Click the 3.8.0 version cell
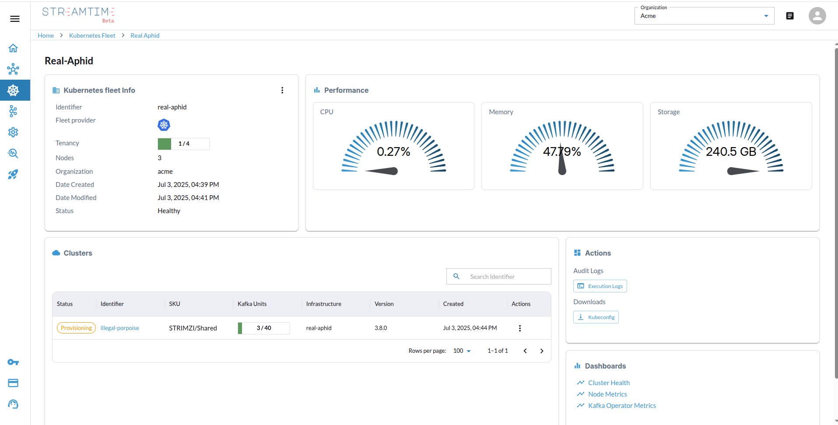Viewport: 838px width, 425px height. 381,328
